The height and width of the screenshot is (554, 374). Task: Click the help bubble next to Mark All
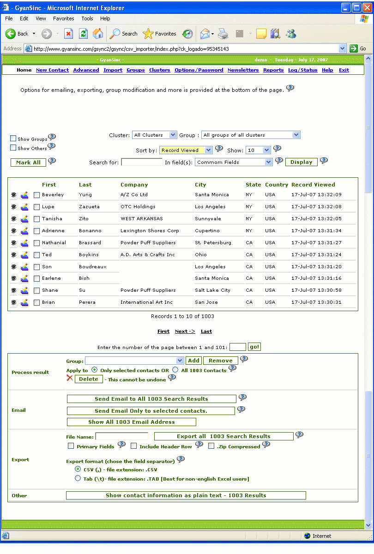click(x=52, y=161)
